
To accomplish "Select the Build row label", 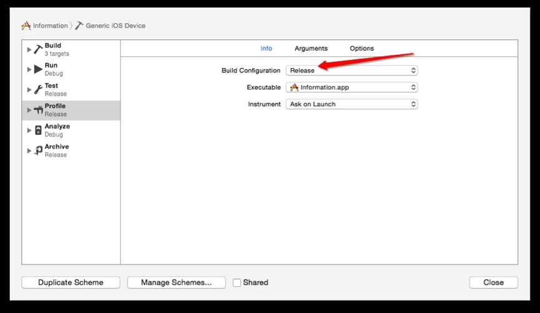I will click(x=52, y=46).
